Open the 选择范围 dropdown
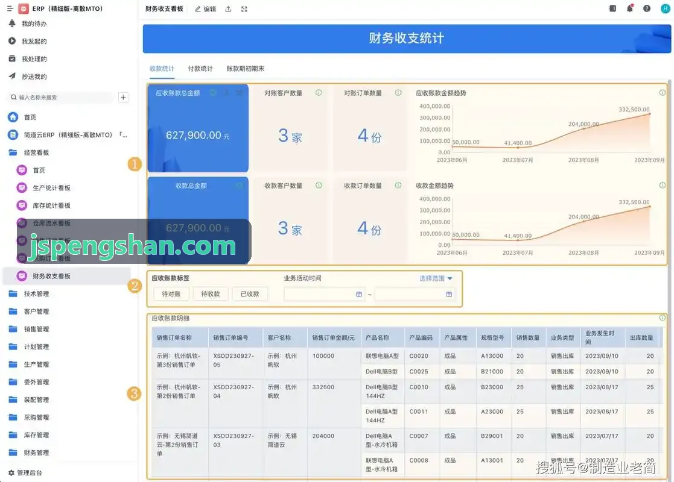This screenshot has width=674, height=482. tap(436, 278)
